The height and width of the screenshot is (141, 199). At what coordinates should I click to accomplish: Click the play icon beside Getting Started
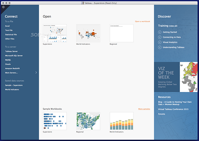pyautogui.click(x=160, y=32)
